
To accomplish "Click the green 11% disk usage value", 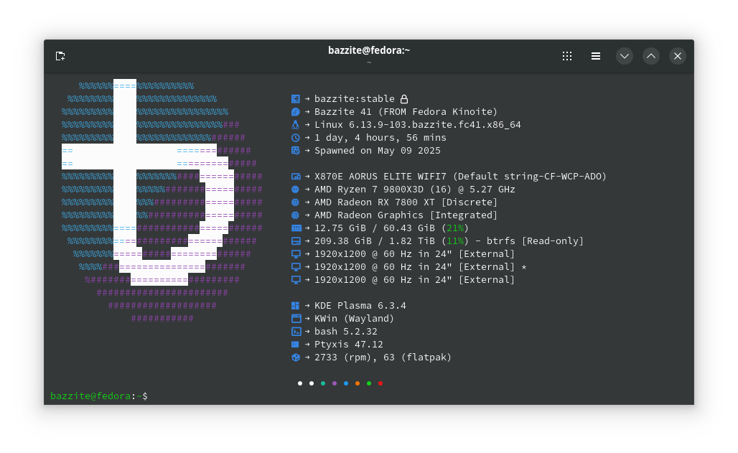I will click(x=455, y=241).
